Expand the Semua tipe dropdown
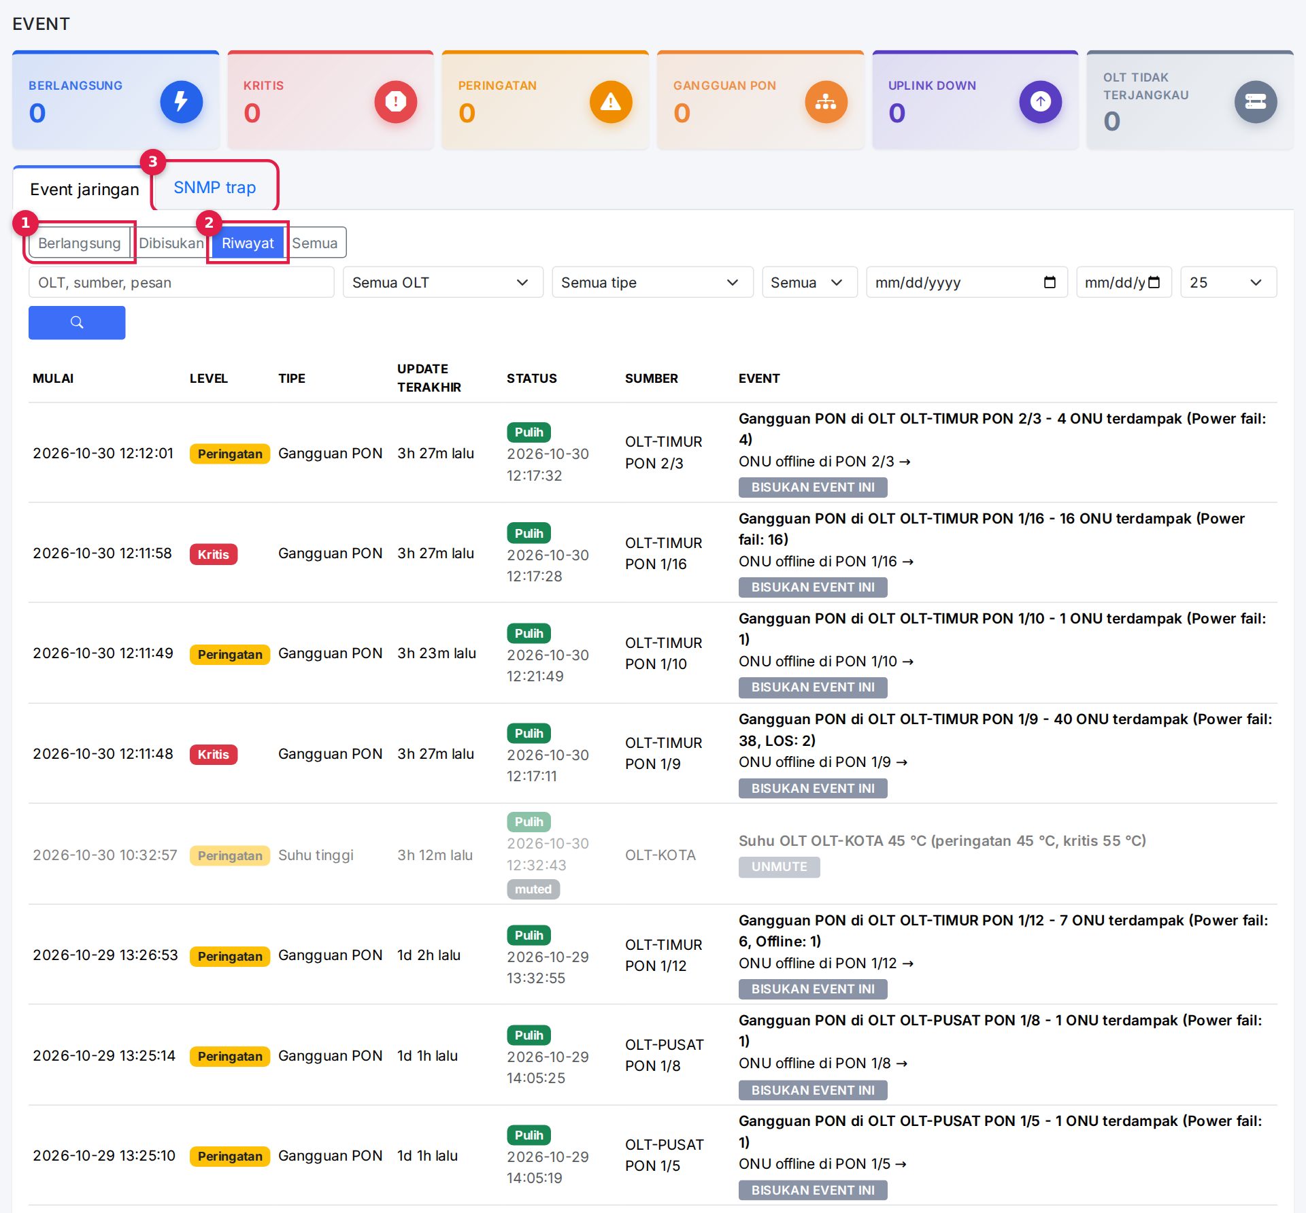 [652, 282]
